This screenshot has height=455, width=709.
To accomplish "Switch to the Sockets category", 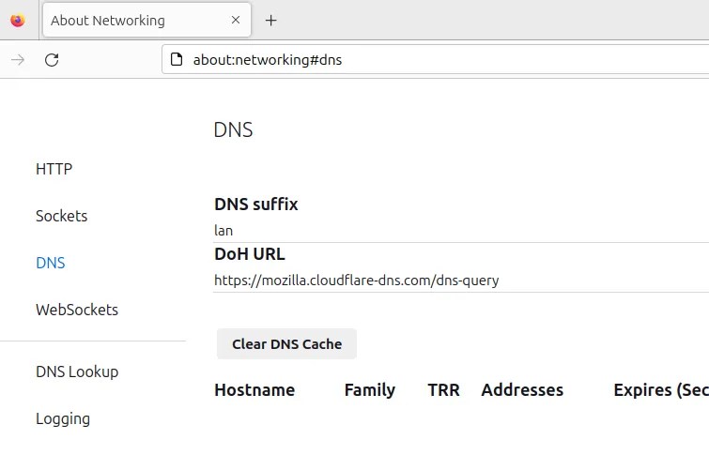I will coord(61,216).
